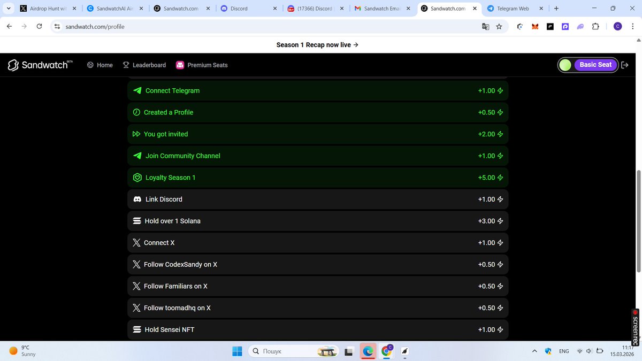
Task: Select Follow CodexSandy on X task
Action: (318, 264)
